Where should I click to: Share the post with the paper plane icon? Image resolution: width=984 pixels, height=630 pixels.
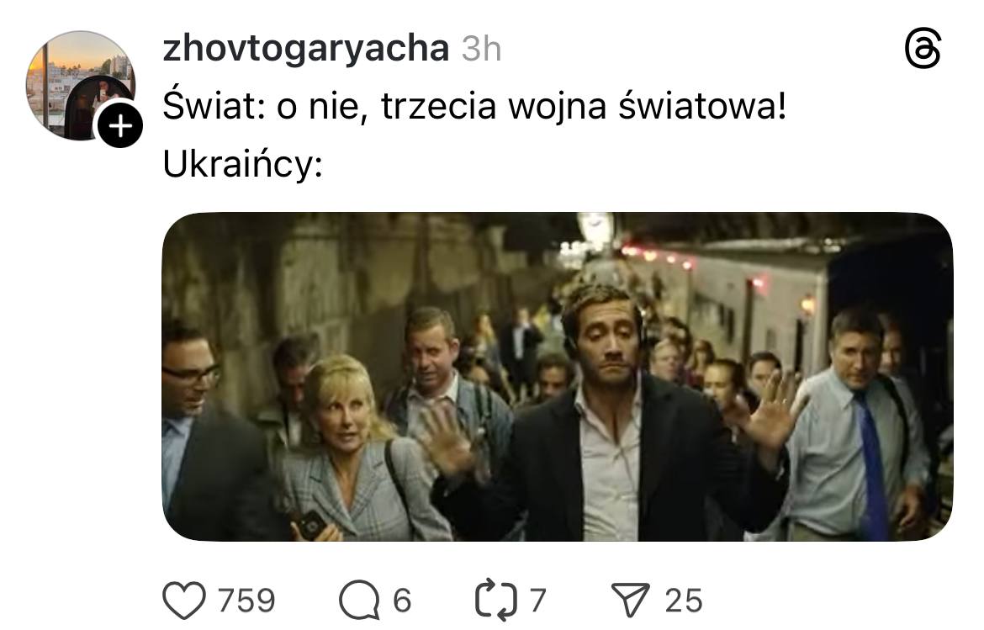630,600
